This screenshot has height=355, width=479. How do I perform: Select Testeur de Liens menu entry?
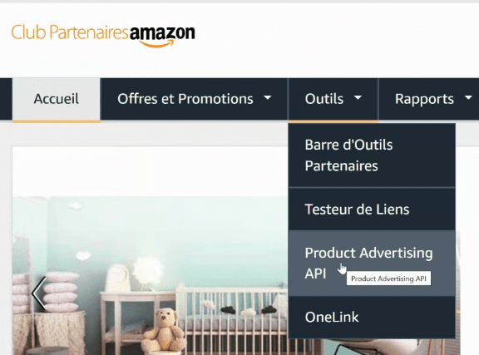click(372, 210)
